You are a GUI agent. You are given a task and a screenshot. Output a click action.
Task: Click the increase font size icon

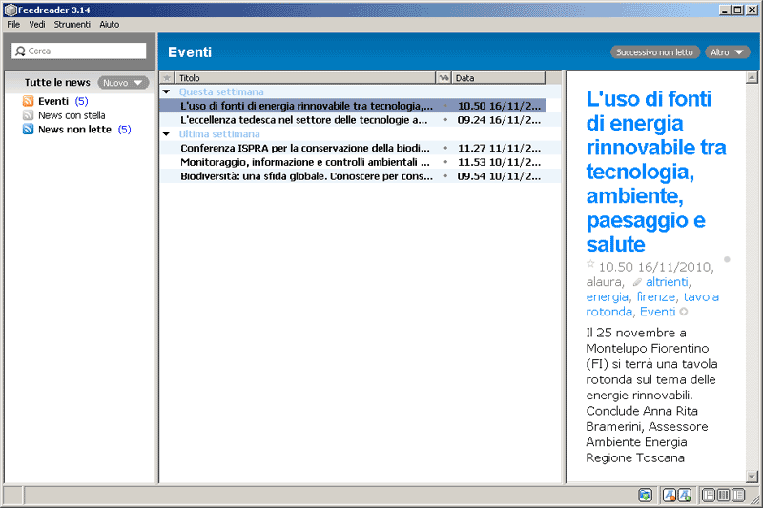[x=683, y=495]
